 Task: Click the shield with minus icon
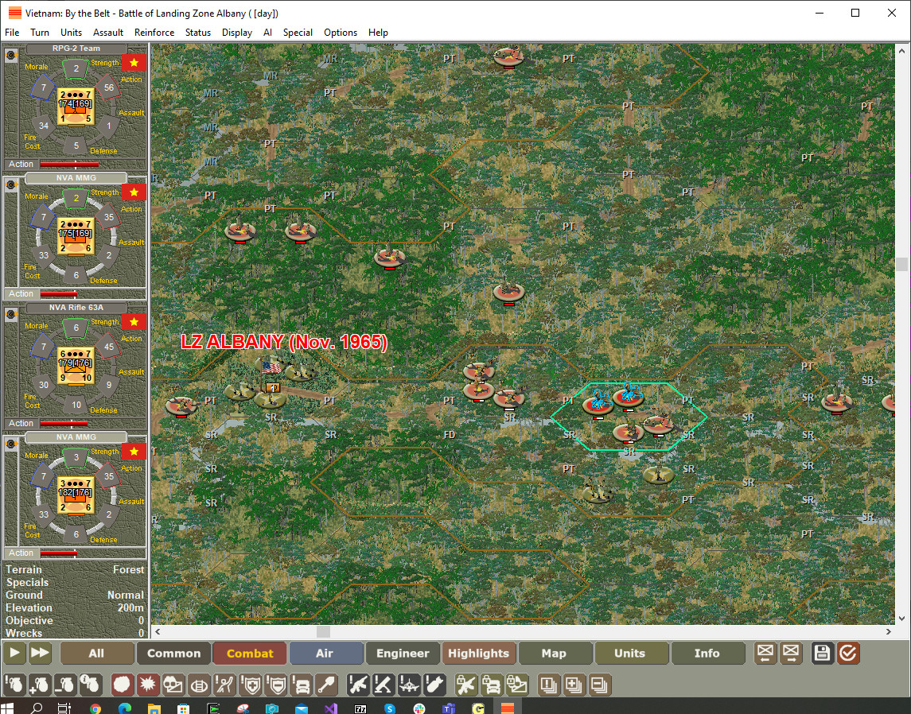[x=276, y=685]
